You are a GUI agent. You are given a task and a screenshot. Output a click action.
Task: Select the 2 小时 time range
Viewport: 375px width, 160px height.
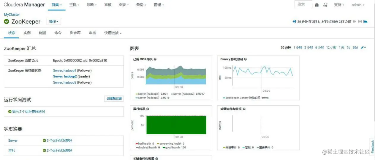[308, 48]
